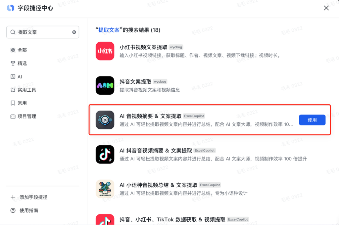Click the 使用 button
339x225 pixels.
coord(312,120)
